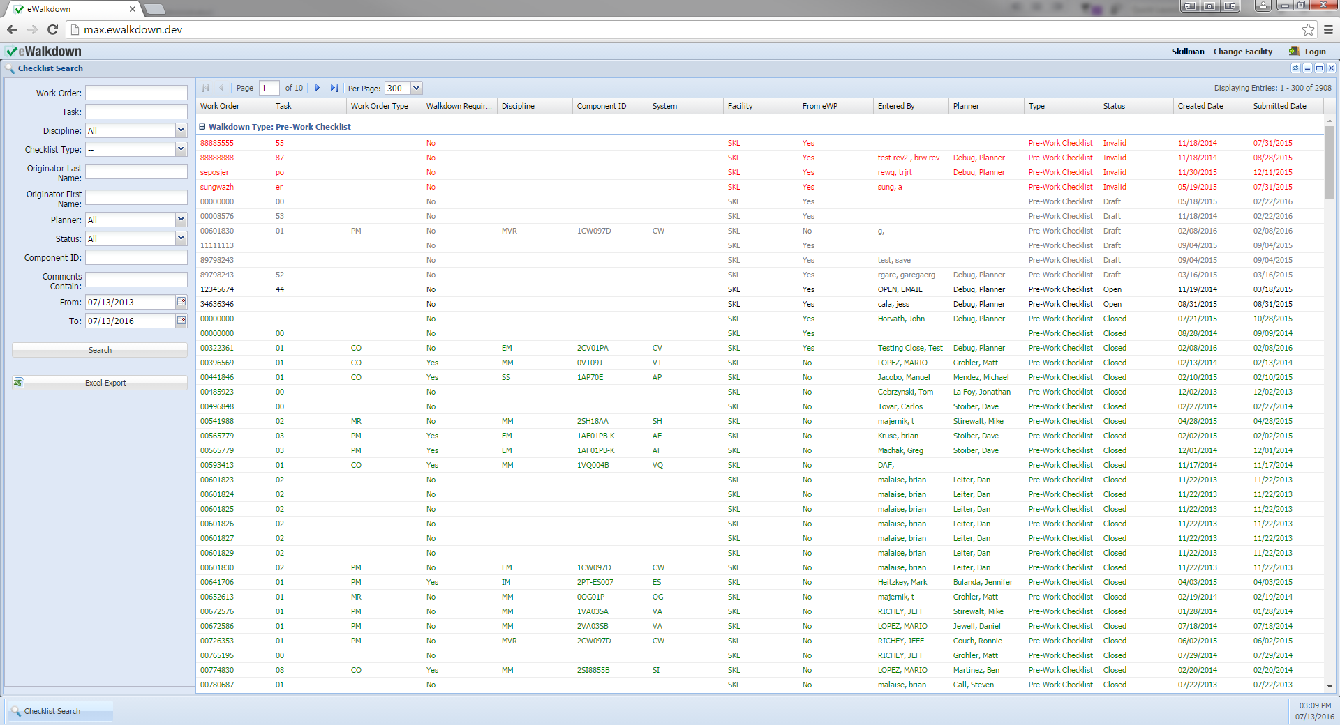Viewport: 1340px width, 725px height.
Task: Open the Checklist Search taskbar button
Action: 60,711
